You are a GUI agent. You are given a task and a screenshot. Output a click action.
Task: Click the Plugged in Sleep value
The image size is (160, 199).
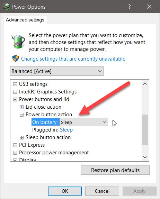pyautogui.click(x=66, y=130)
